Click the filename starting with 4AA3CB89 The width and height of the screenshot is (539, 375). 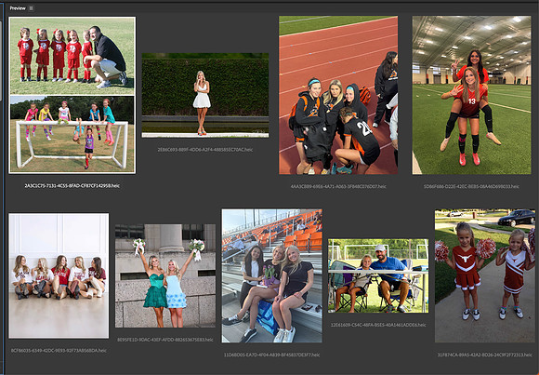[338, 186]
